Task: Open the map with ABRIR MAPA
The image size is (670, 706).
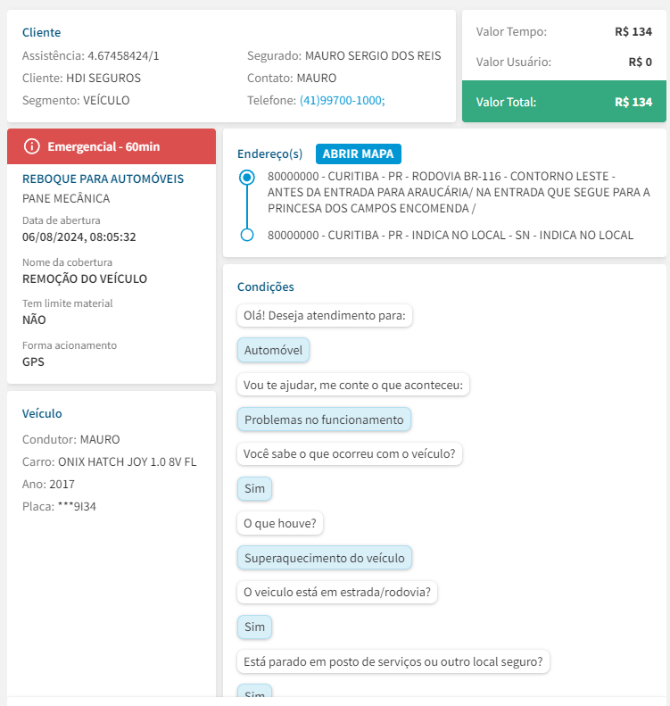Action: pos(359,154)
